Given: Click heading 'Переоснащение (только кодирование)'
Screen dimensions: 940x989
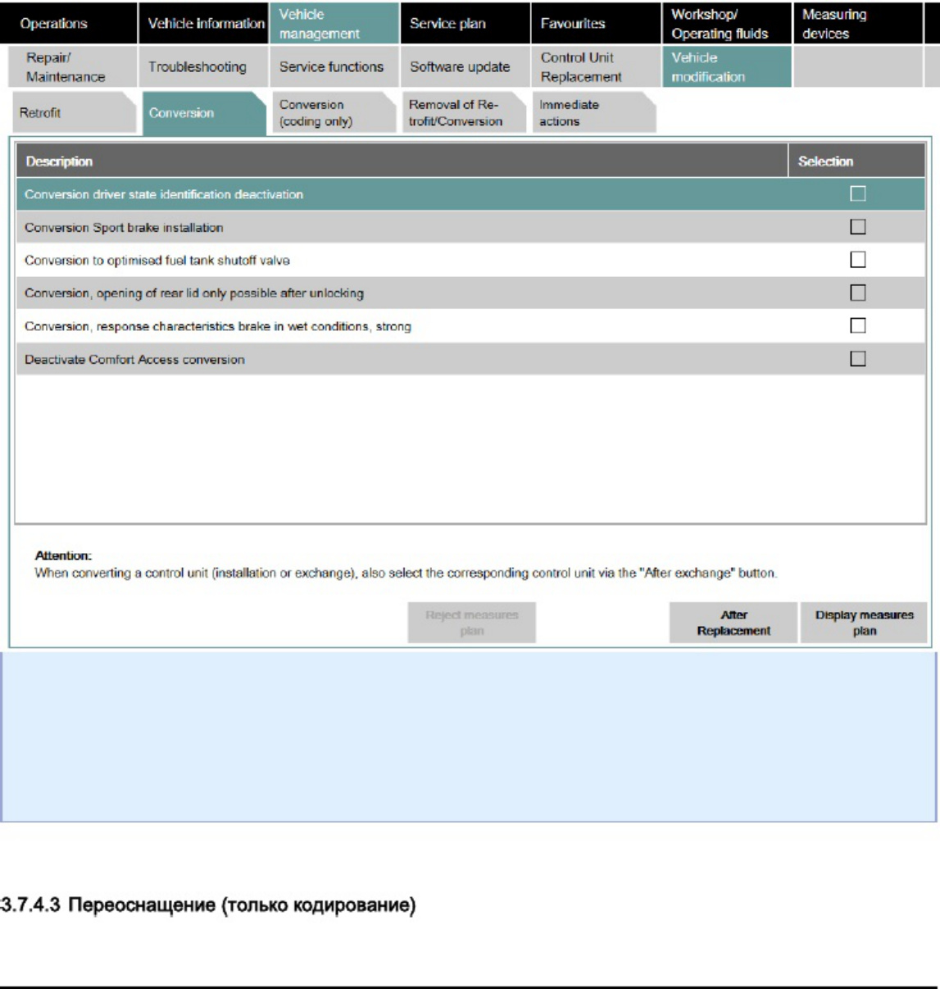Looking at the screenshot, I should 242,905.
